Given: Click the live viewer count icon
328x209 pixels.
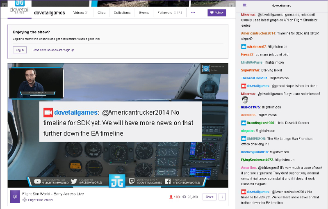Looking at the screenshot, I should tap(171, 197).
